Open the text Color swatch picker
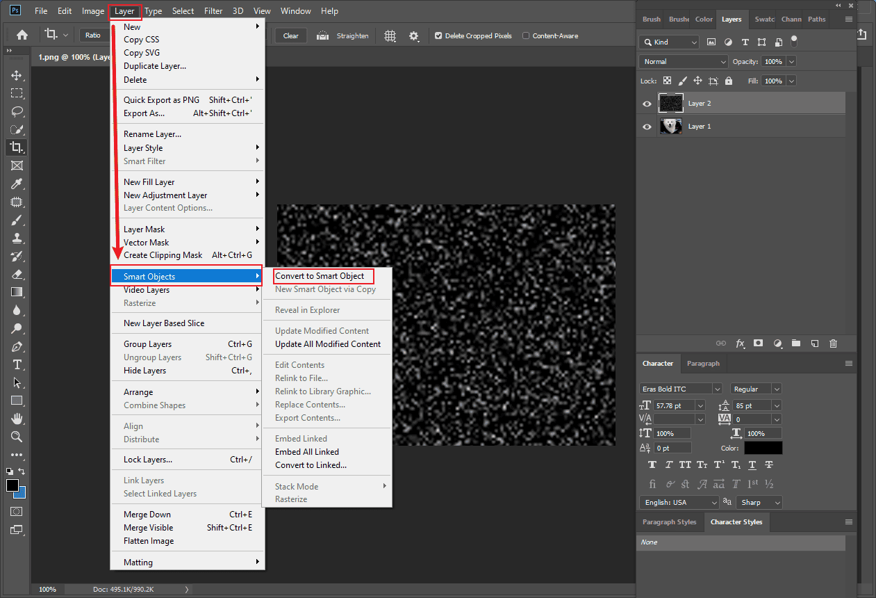The height and width of the screenshot is (598, 876). point(763,448)
